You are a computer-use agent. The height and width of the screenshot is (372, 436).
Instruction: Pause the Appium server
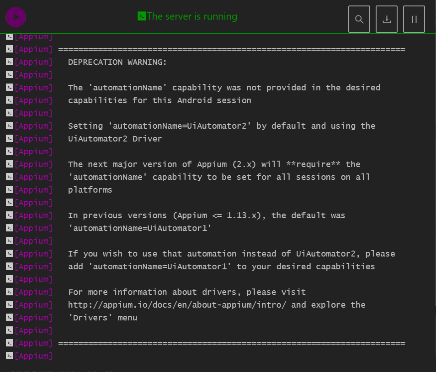click(x=414, y=19)
